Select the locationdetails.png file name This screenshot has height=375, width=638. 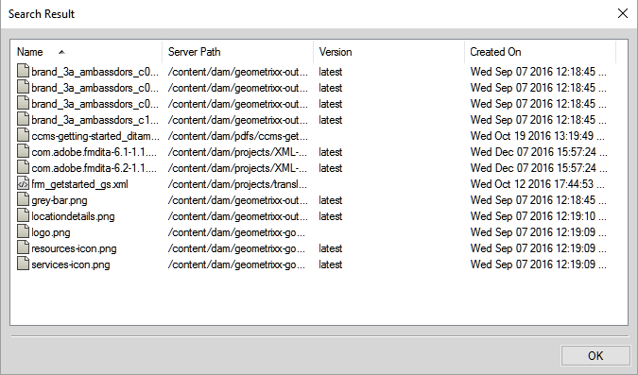click(73, 216)
